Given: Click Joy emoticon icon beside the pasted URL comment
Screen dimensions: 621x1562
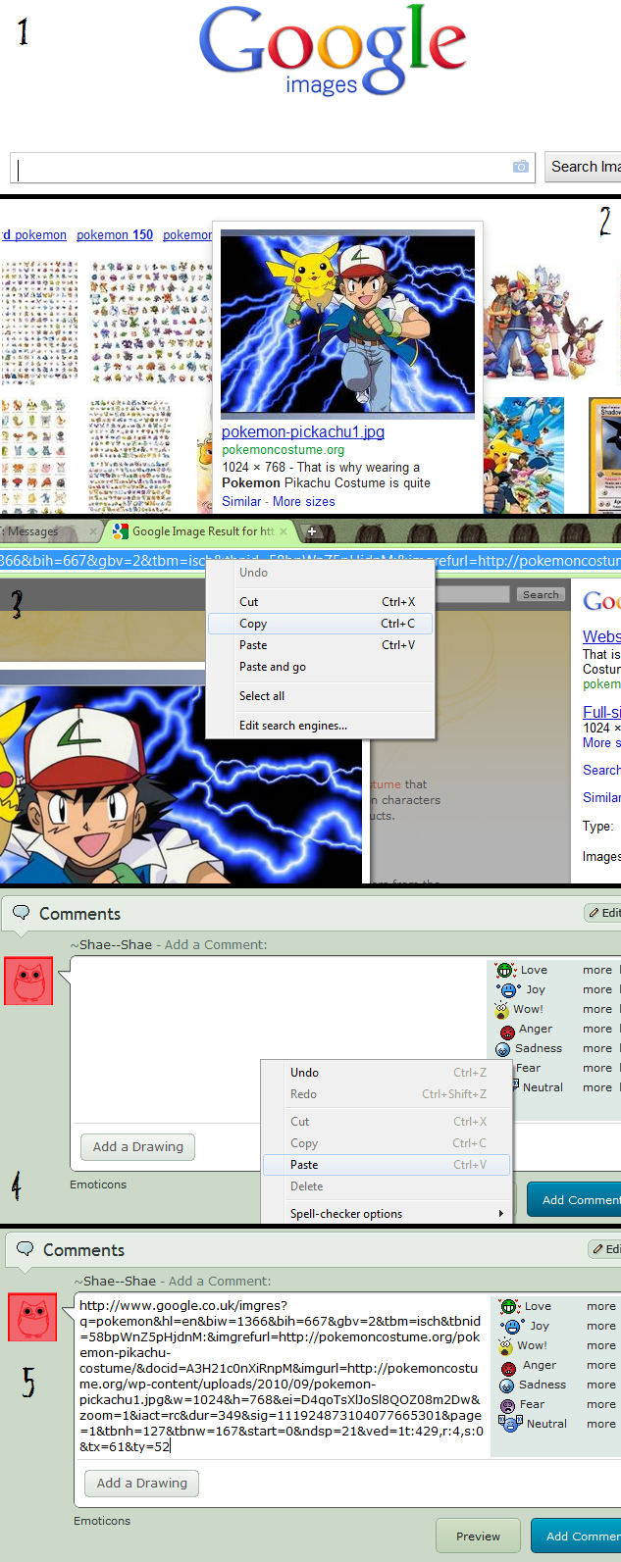Looking at the screenshot, I should click(x=513, y=1327).
